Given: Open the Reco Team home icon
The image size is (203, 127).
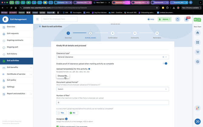Looking at the screenshot, I should pyautogui.click(x=198, y=33).
